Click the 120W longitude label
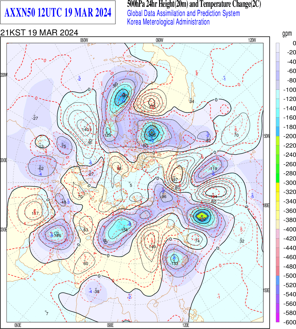Screen dimensions: 296x329 252,40
